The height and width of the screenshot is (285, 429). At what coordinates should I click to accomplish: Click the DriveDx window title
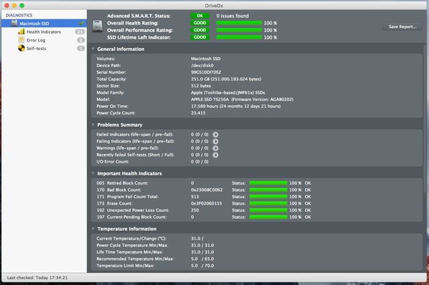point(214,5)
